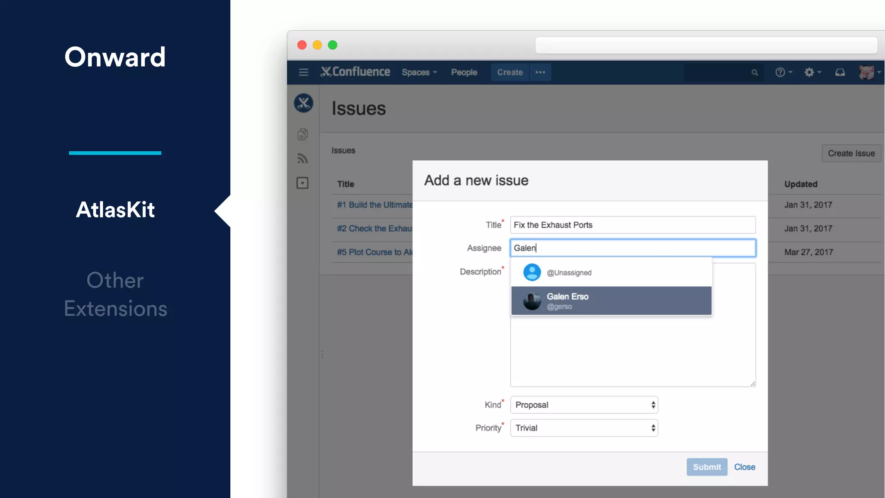885x498 pixels.
Task: Open the Pages icon in sidebar
Action: coord(302,134)
